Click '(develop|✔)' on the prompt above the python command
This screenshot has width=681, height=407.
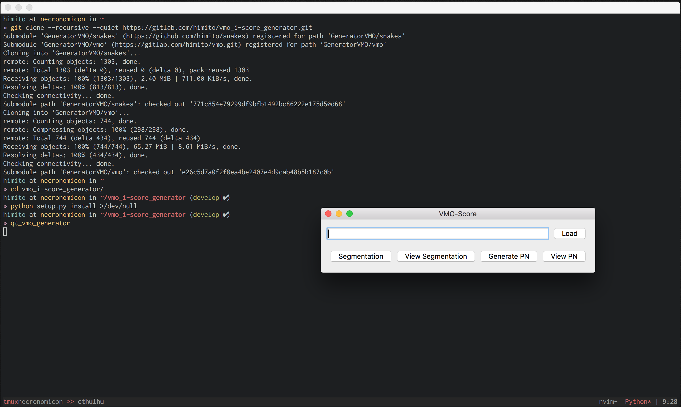pos(210,198)
